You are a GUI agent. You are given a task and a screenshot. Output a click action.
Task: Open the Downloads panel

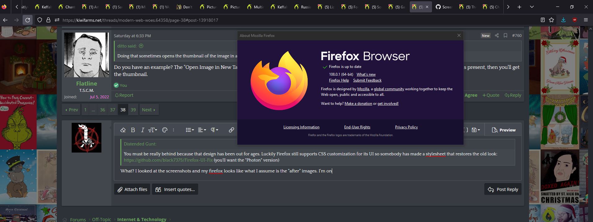coord(563,20)
